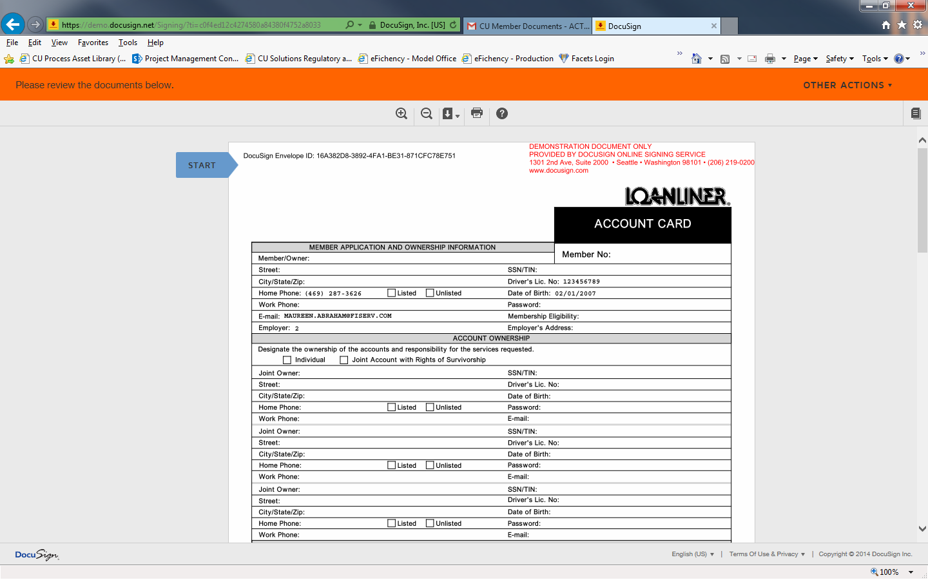Click the DocuSign download document icon
Viewport: 928px width, 580px height.
tap(448, 113)
